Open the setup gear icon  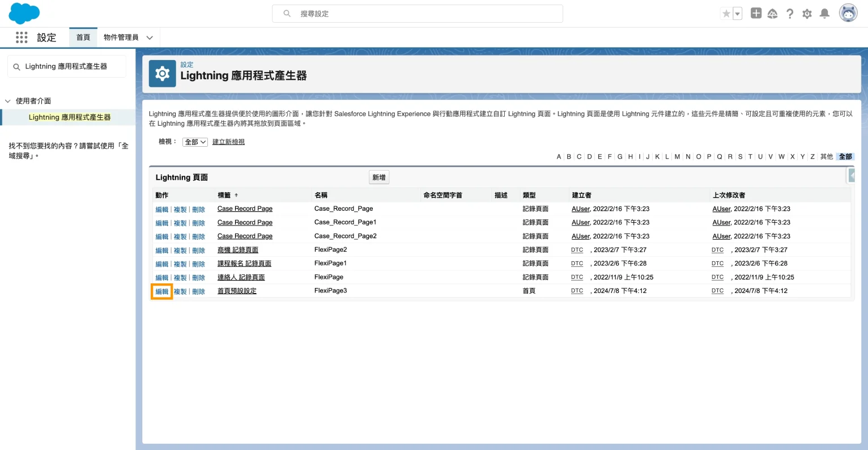coord(807,14)
